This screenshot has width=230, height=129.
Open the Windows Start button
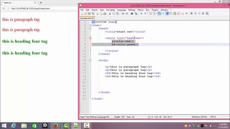(x=4, y=126)
